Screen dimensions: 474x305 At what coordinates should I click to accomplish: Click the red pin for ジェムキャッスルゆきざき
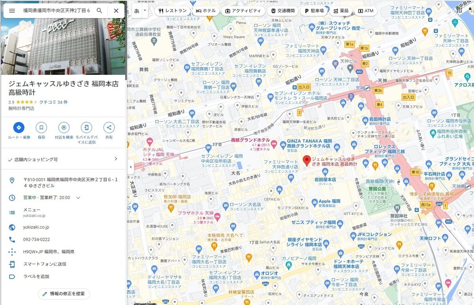coord(307,160)
